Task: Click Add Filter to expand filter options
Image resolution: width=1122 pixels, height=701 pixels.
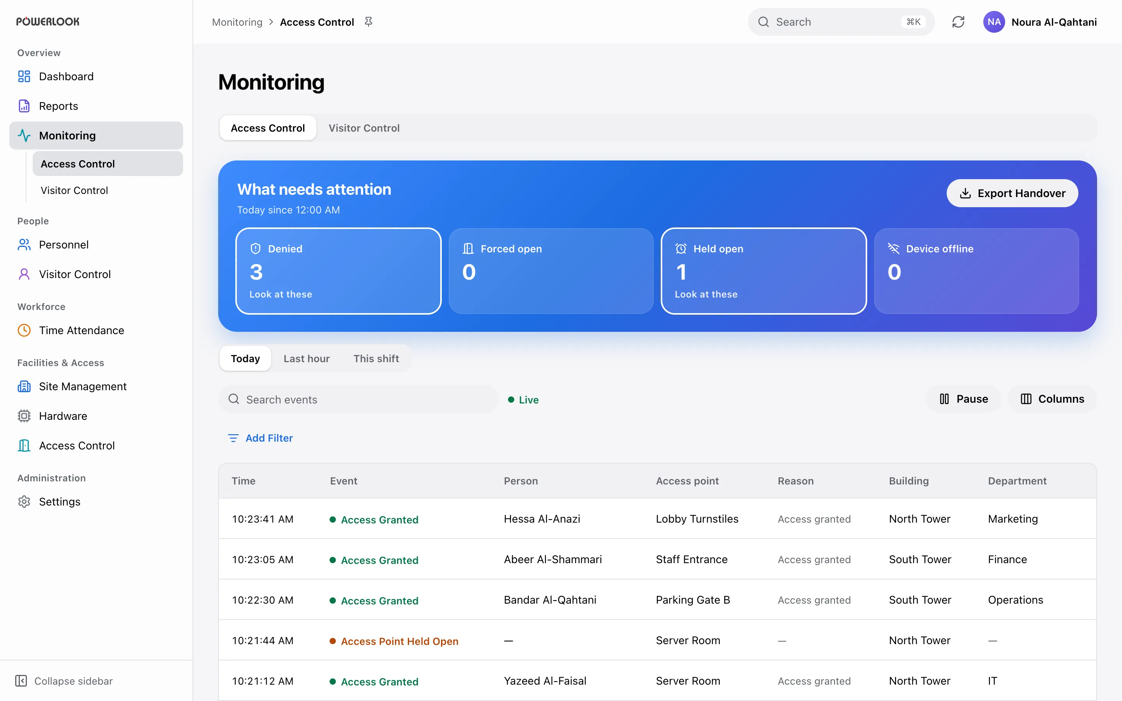Action: pos(260,438)
